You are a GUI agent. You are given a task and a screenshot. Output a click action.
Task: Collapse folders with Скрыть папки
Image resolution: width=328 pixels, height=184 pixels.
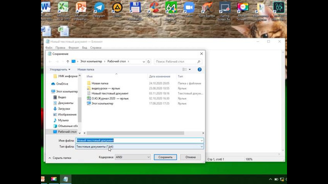(x=60, y=158)
